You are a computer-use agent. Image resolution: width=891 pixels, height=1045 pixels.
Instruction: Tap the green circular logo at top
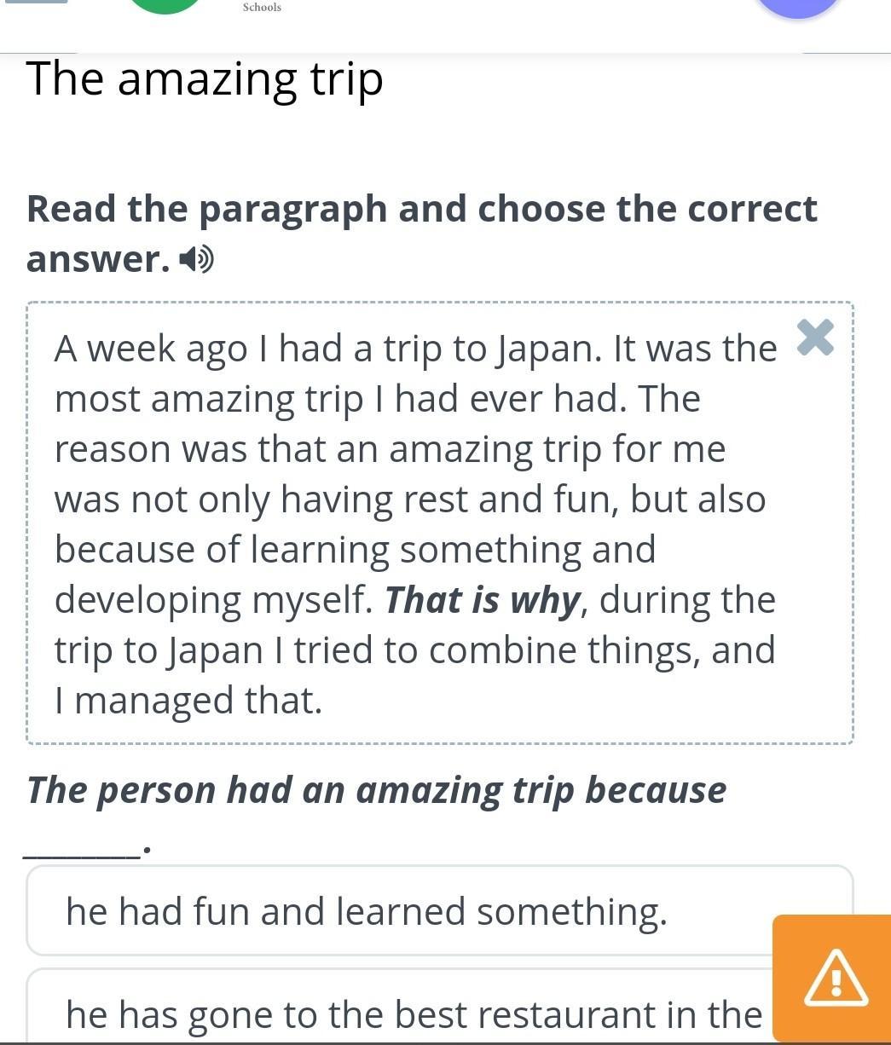click(x=165, y=5)
